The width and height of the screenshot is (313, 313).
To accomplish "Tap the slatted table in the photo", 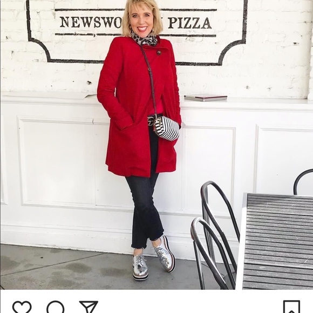I will click(276, 241).
